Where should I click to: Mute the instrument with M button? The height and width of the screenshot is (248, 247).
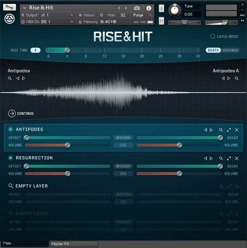161,21
